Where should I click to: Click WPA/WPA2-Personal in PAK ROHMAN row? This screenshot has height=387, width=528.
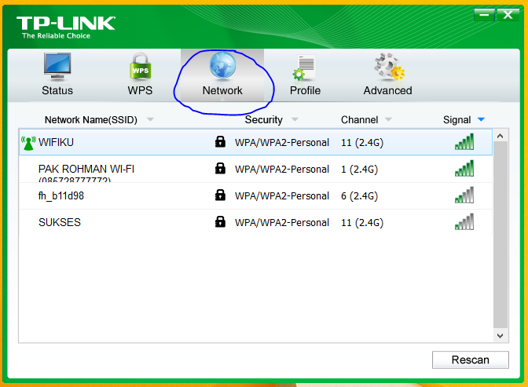click(x=282, y=170)
